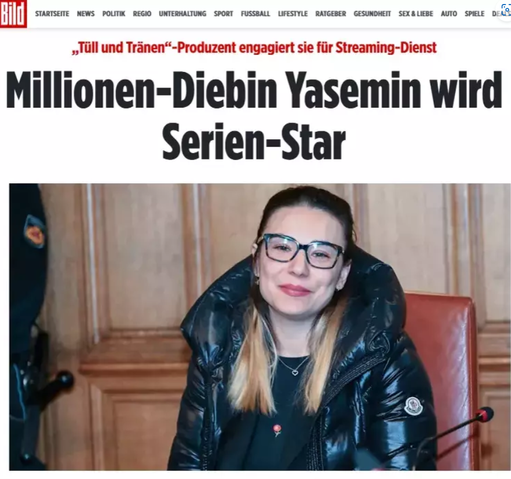Click the Millionen-Diebin Yasemin headline
The height and width of the screenshot is (479, 511).
coord(254,90)
